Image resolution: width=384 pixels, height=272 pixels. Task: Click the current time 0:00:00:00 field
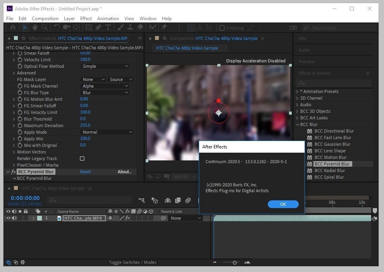[25, 198]
